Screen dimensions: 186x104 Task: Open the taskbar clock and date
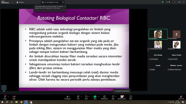pos(177,102)
